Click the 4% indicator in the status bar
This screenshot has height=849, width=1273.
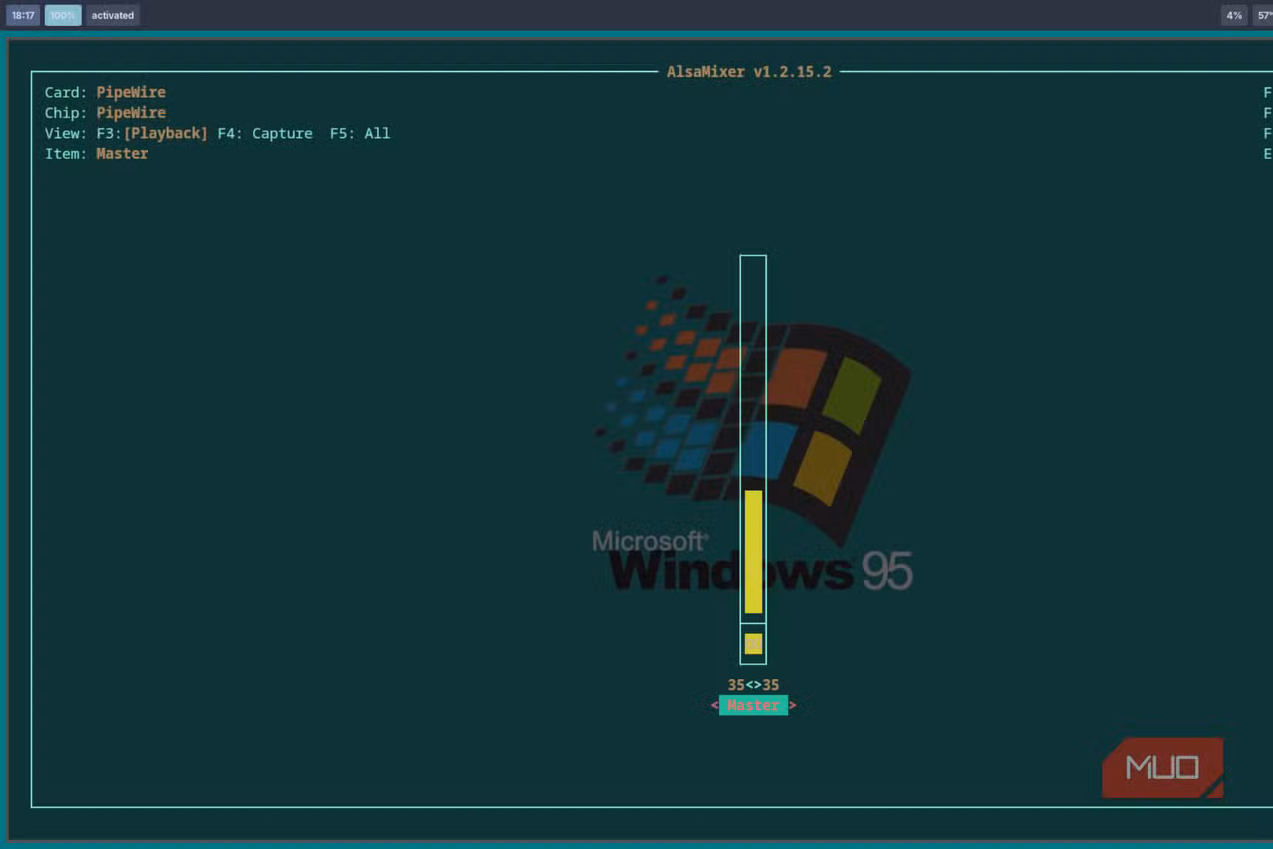(x=1234, y=15)
